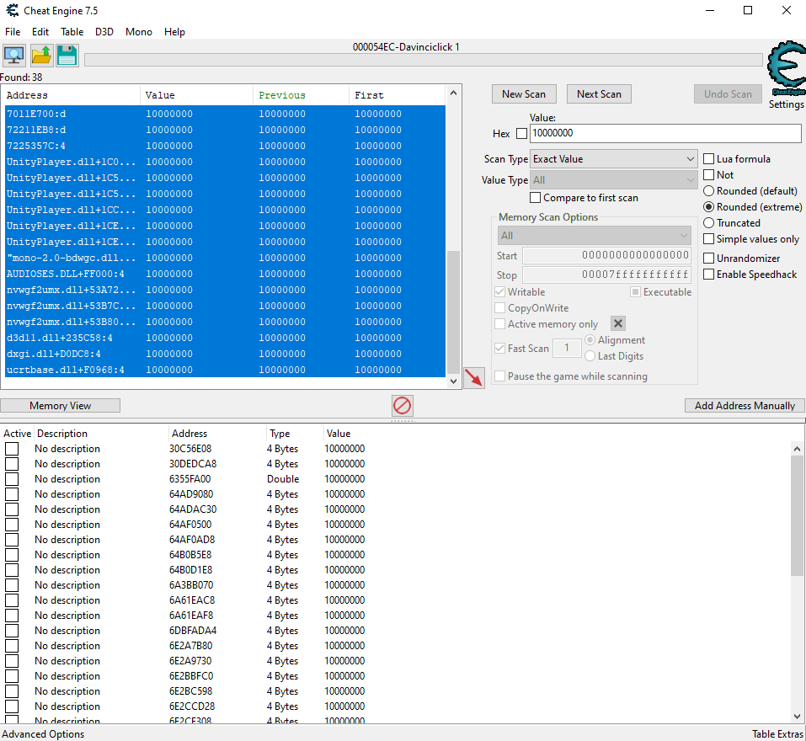Check Compare to first scan
Viewport: 806px width, 741px height.
pyautogui.click(x=535, y=197)
